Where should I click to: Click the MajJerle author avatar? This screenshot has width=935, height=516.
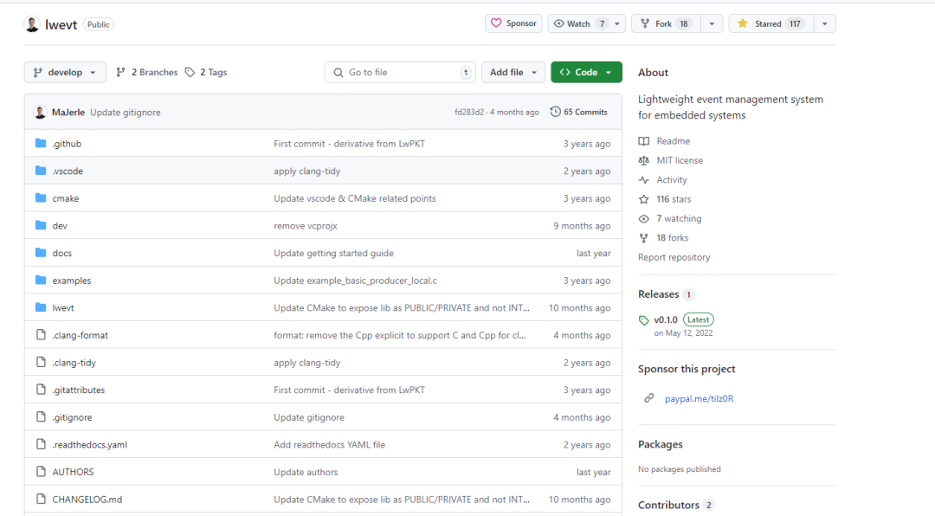[40, 113]
